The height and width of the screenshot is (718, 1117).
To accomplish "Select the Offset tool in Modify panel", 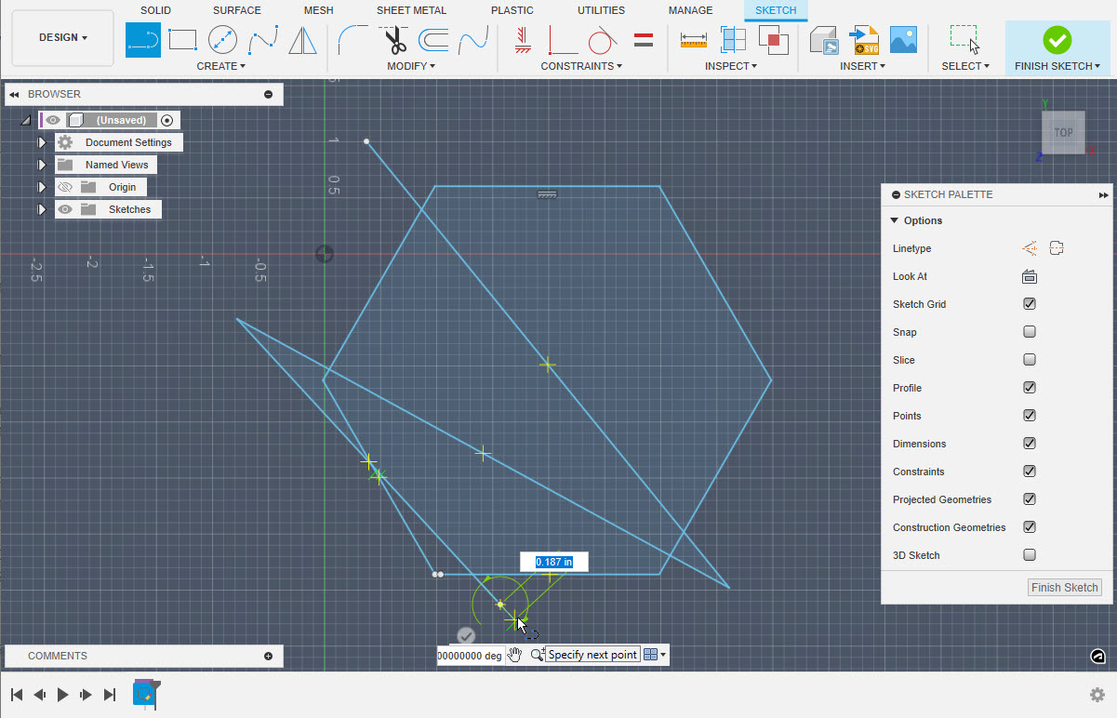I will (433, 39).
